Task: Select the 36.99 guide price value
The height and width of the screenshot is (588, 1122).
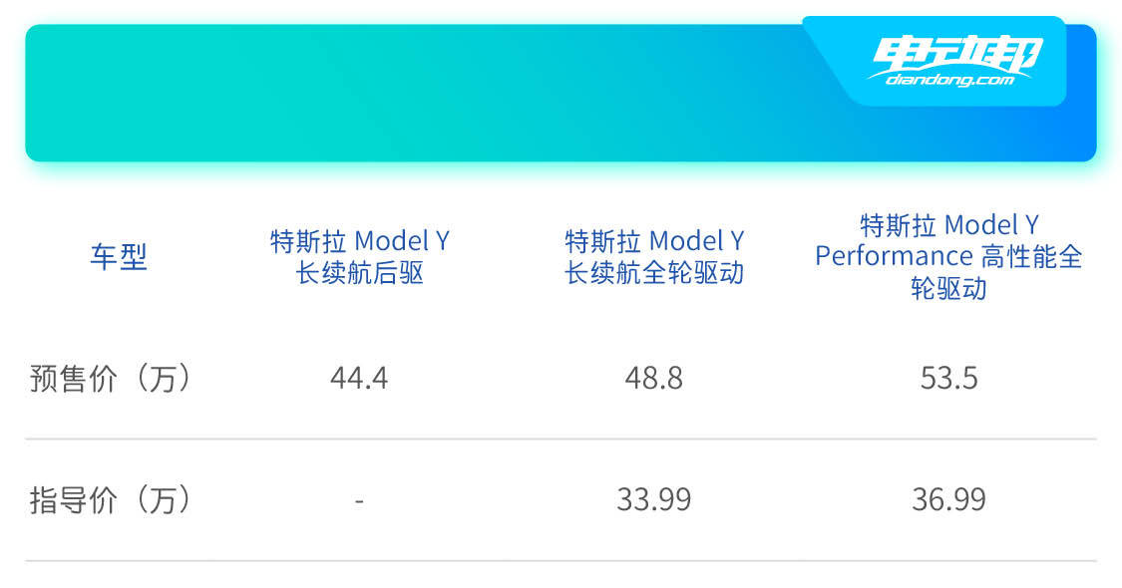Action: 948,499
